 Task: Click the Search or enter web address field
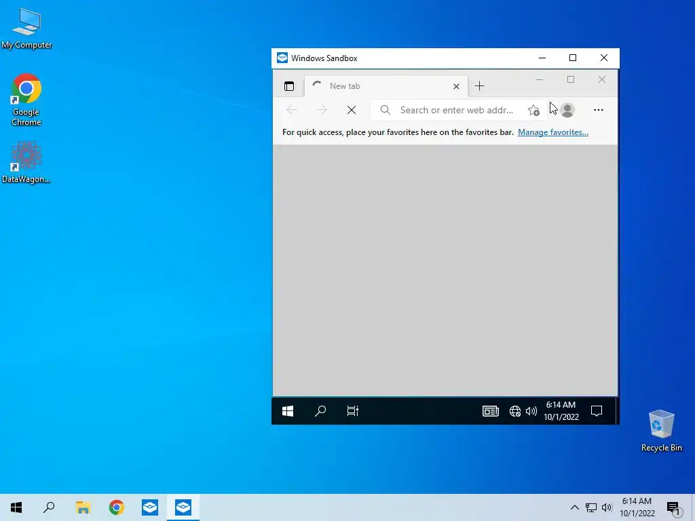(x=457, y=110)
